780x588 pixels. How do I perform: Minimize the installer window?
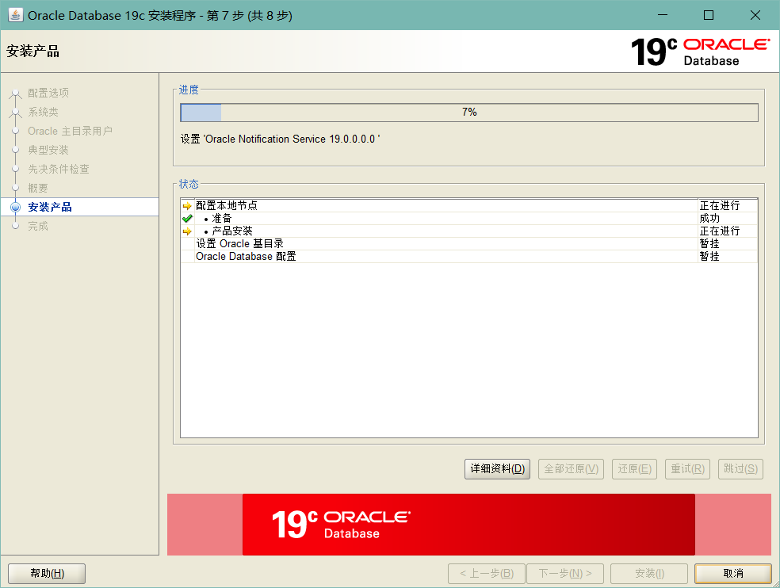(x=663, y=15)
